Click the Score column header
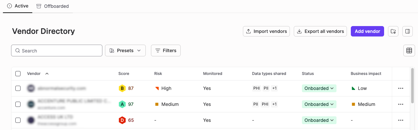The image size is (418, 130). click(124, 74)
